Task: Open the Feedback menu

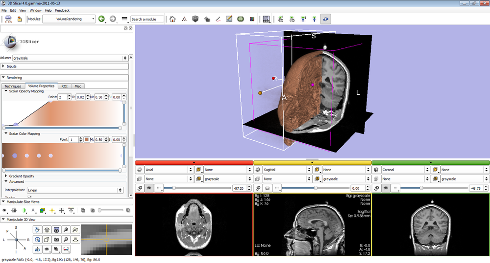Action: click(62, 10)
